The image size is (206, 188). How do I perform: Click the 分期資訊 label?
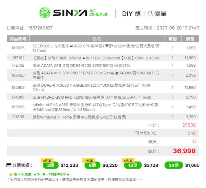[x=22, y=165]
